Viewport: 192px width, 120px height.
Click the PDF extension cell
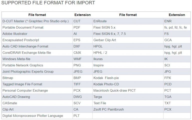77,28
